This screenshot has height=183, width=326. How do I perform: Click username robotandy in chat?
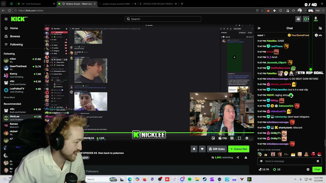[x=281, y=117]
